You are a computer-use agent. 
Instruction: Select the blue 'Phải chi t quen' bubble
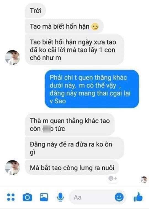(x=92, y=89)
